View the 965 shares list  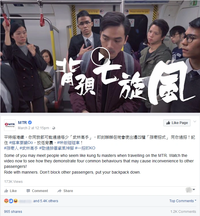point(13,212)
